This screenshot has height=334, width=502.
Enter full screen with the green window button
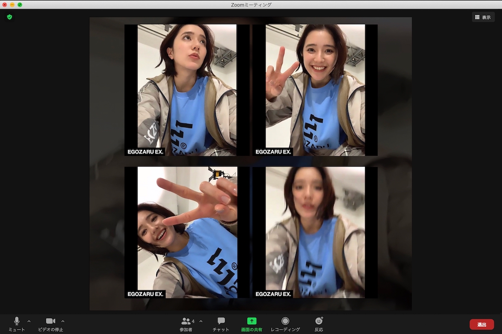coord(20,5)
